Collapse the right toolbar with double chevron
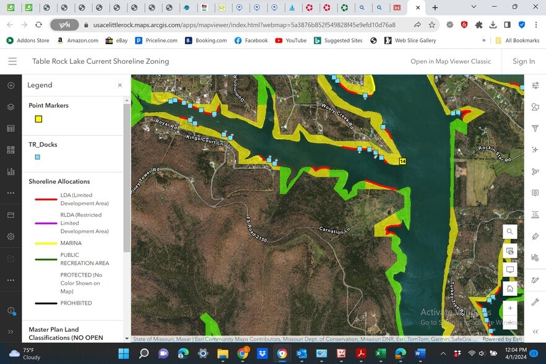The height and width of the screenshot is (364, 546). (535, 332)
